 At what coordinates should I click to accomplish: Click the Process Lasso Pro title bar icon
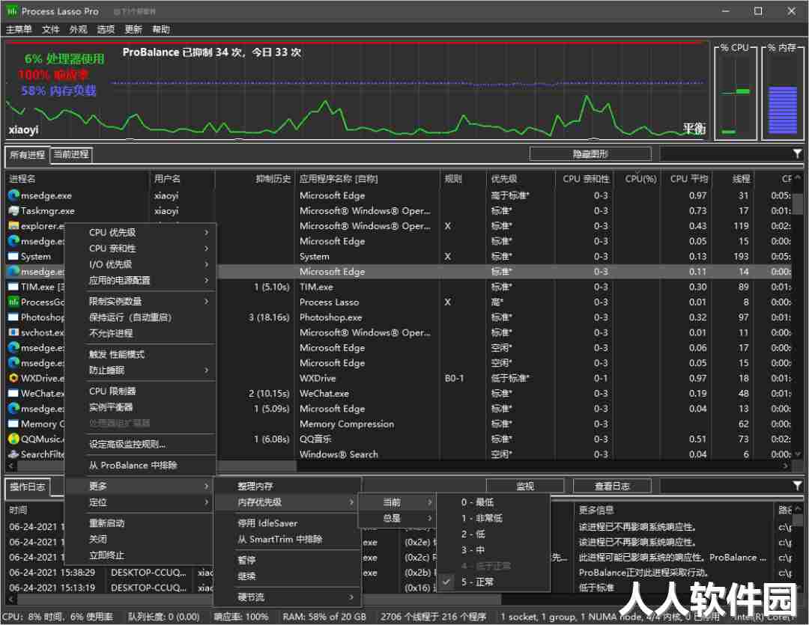pyautogui.click(x=12, y=10)
